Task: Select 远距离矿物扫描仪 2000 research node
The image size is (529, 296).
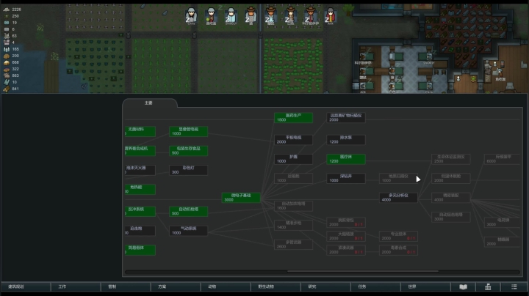Action: pos(346,117)
